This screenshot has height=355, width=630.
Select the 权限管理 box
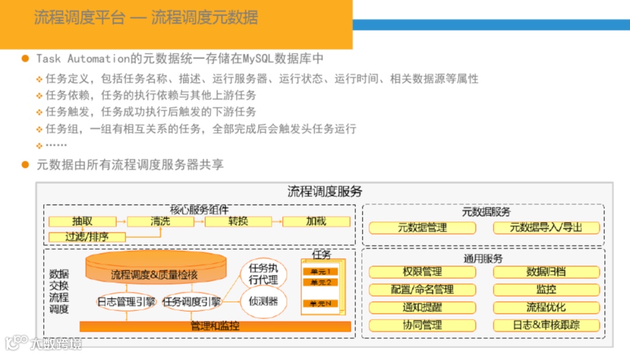[422, 272]
